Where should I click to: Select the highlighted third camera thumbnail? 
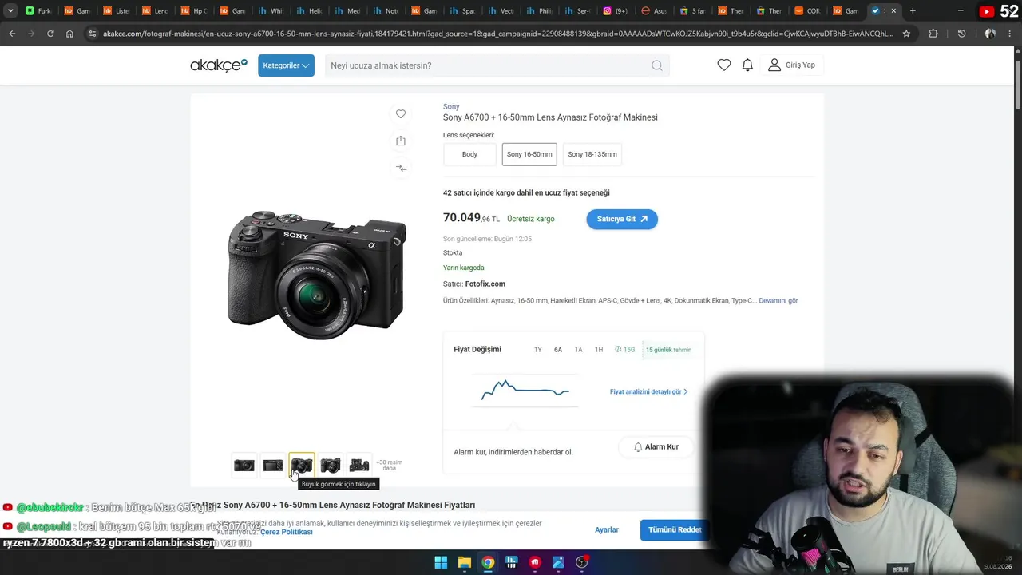point(302,465)
